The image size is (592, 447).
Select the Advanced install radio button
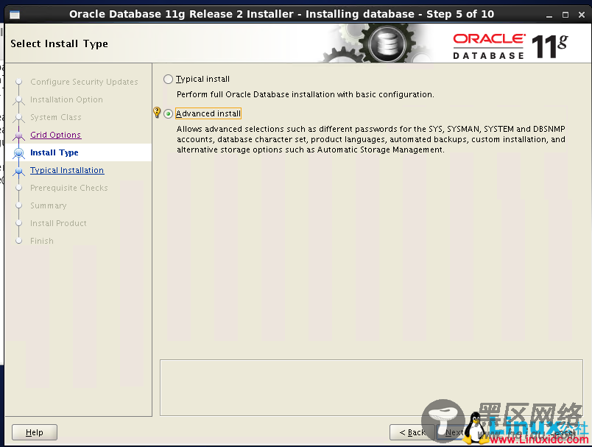(x=168, y=113)
